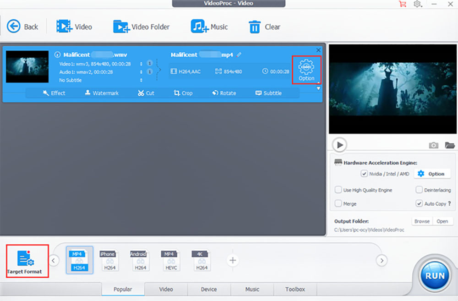Screen dimensions: 458x301
Task: Open the Rotate tool
Action: 224,93
